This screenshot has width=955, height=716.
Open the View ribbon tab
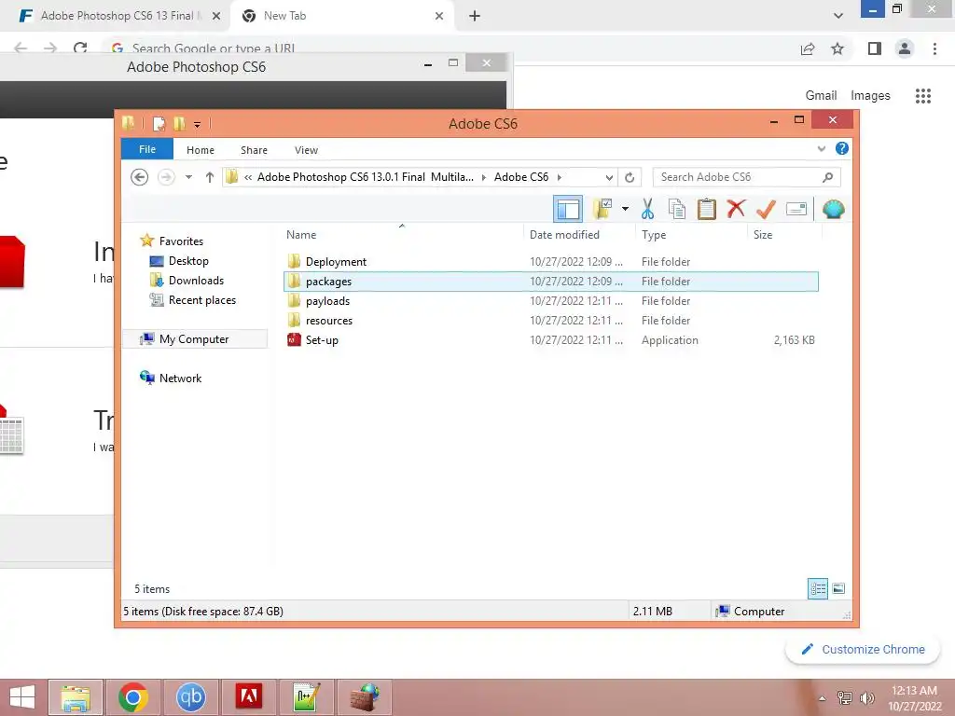(x=306, y=150)
